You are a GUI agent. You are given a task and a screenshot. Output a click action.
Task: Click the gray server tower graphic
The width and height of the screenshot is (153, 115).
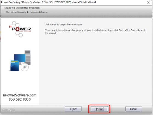coord(28,57)
